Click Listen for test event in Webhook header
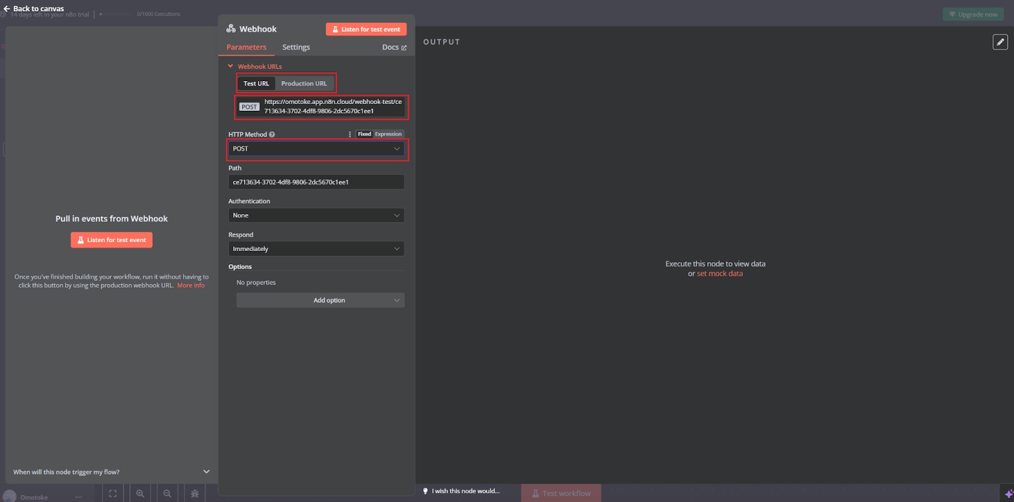 click(366, 29)
